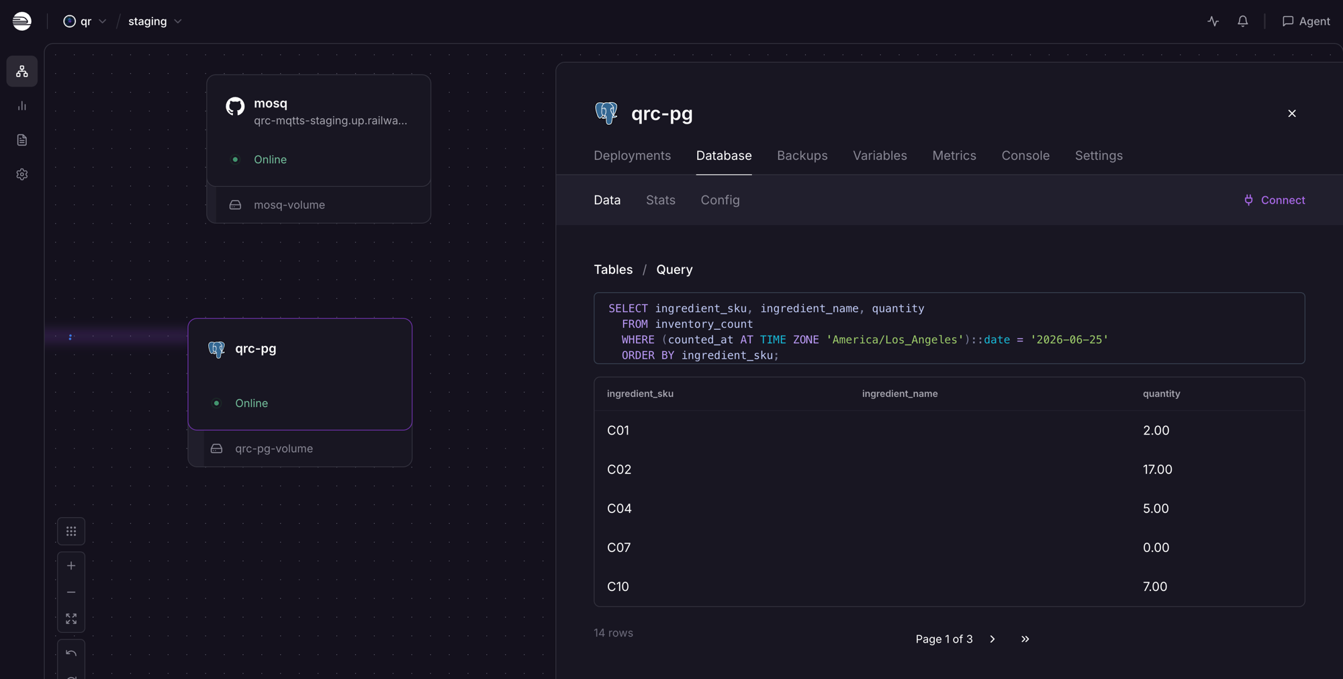Select the C04 sku cell
The height and width of the screenshot is (679, 1343).
click(x=619, y=508)
